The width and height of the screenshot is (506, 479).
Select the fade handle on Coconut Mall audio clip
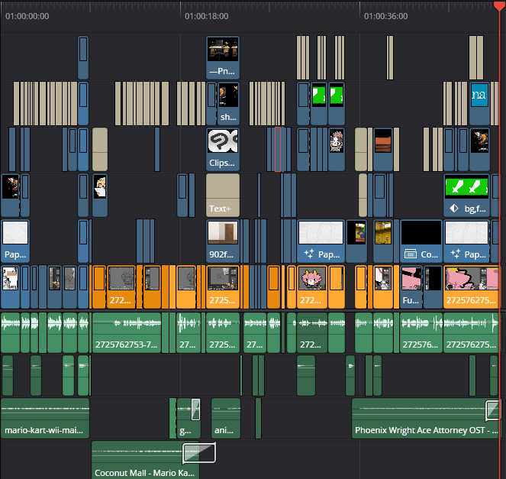199,453
